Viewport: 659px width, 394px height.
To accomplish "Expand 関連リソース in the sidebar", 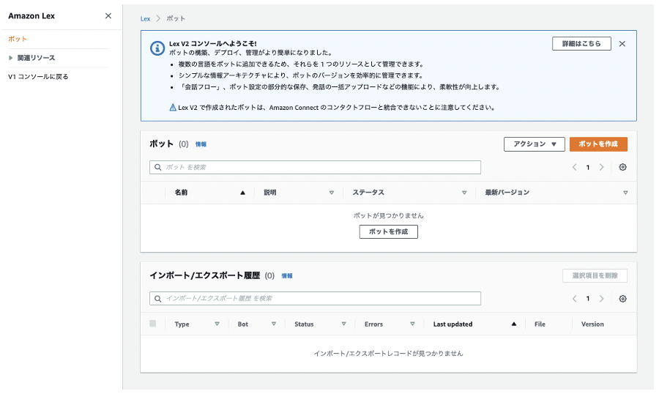I will [10, 58].
